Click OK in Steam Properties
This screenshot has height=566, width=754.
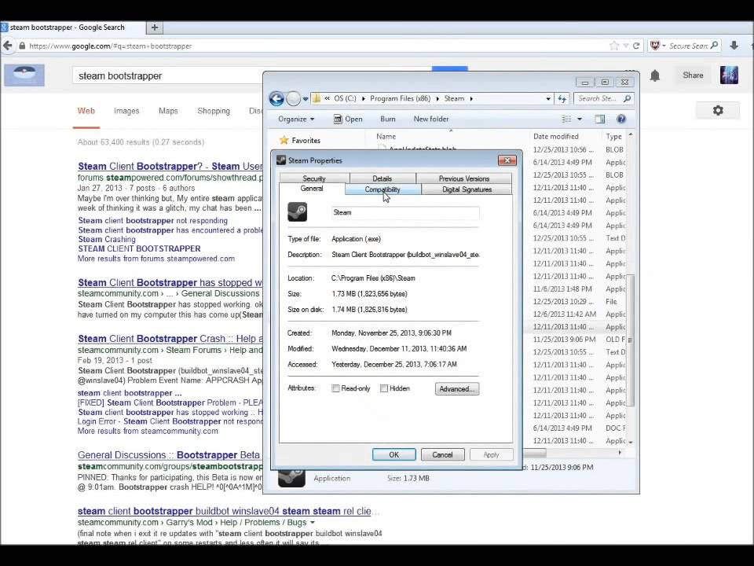click(393, 455)
